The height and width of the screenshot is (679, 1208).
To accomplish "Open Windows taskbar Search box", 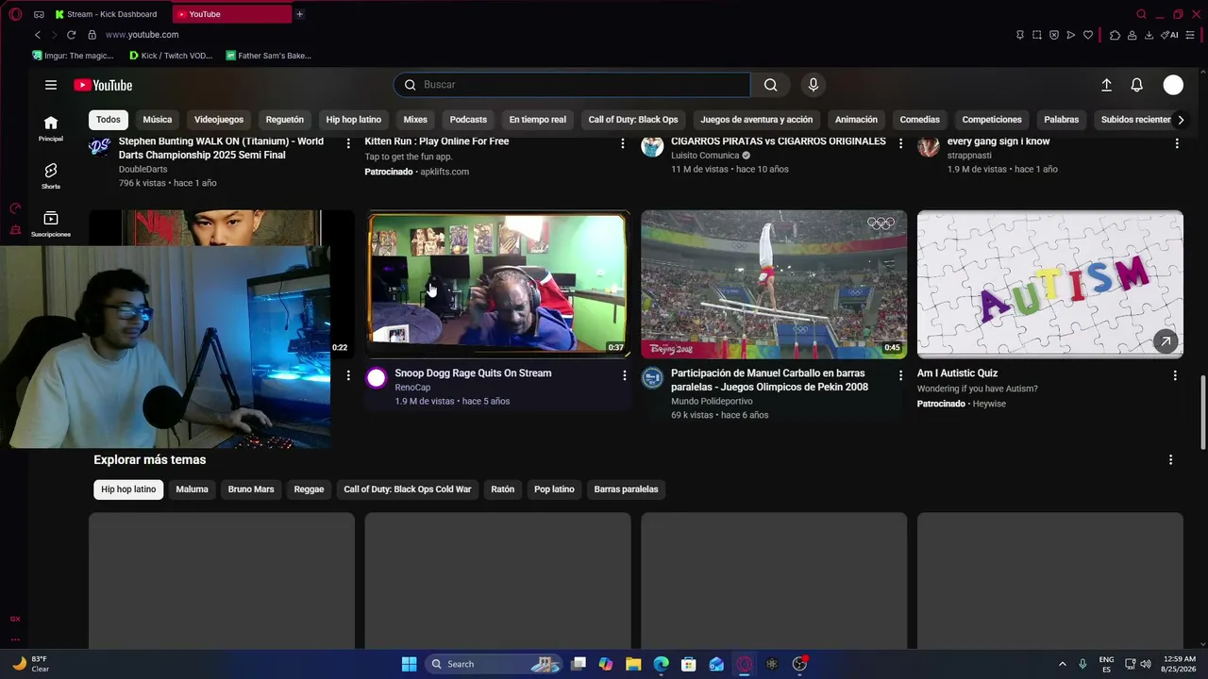I will point(494,664).
